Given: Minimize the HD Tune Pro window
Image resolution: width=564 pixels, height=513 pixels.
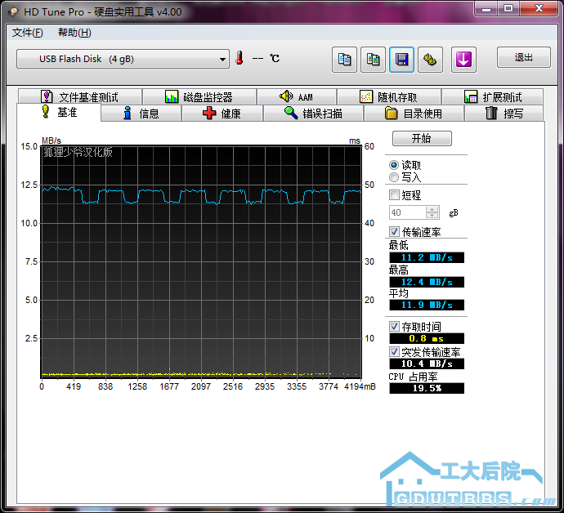Looking at the screenshot, I should coord(486,8).
